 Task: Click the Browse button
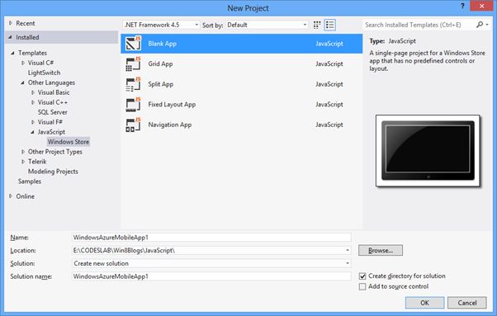[x=381, y=250]
